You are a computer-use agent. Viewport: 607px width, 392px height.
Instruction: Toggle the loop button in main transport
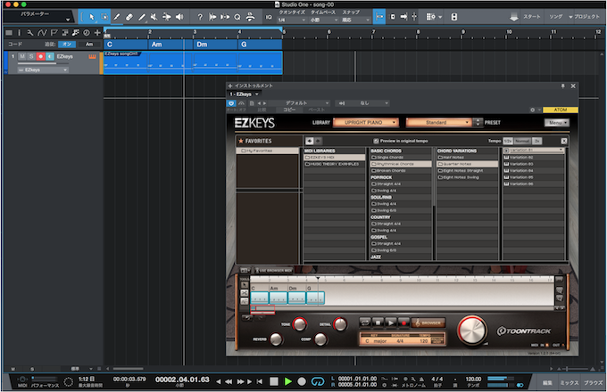318,381
